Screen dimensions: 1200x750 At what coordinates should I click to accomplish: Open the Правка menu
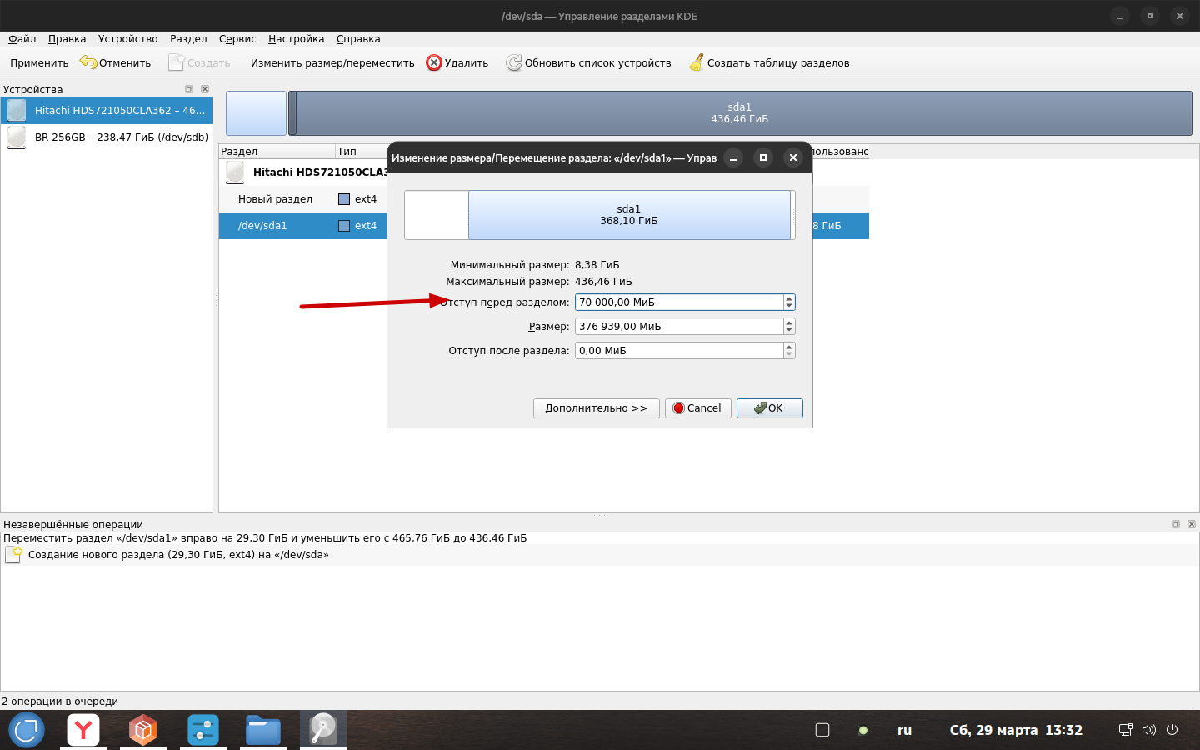tap(67, 39)
